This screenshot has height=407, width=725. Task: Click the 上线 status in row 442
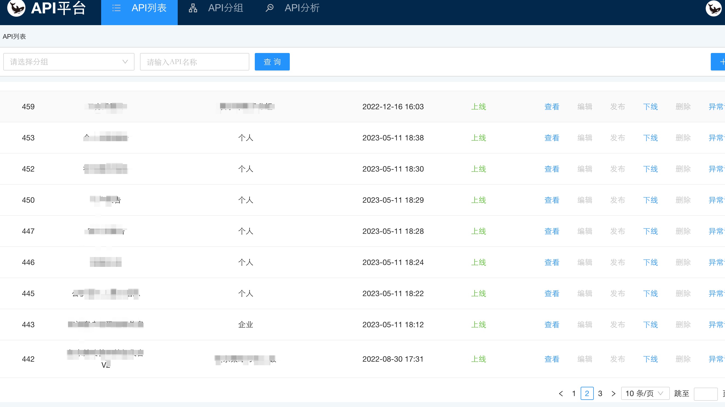pos(479,359)
